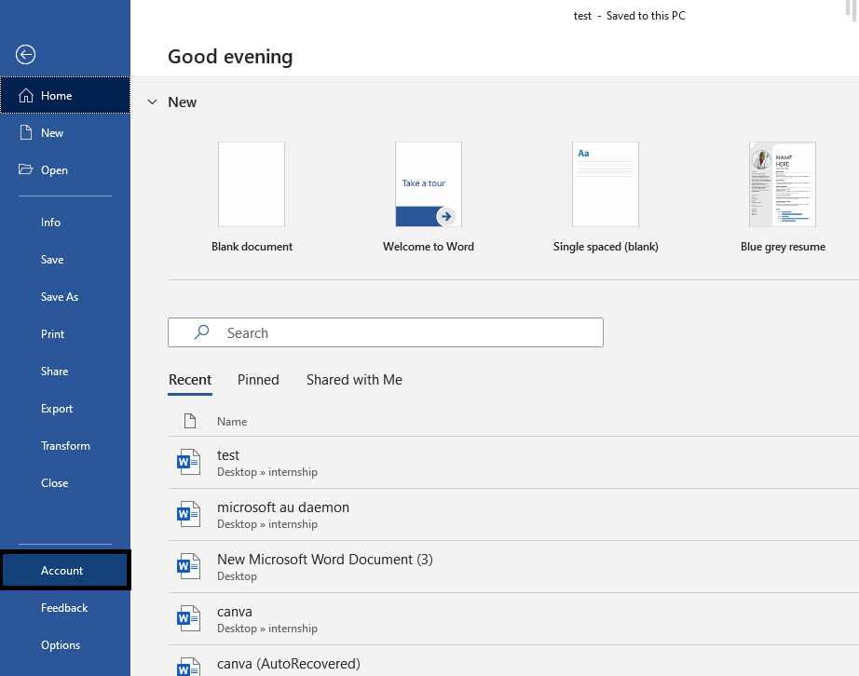Screen dimensions: 859x676
Task: Open the Single spaced (blank) template
Action: [x=606, y=184]
